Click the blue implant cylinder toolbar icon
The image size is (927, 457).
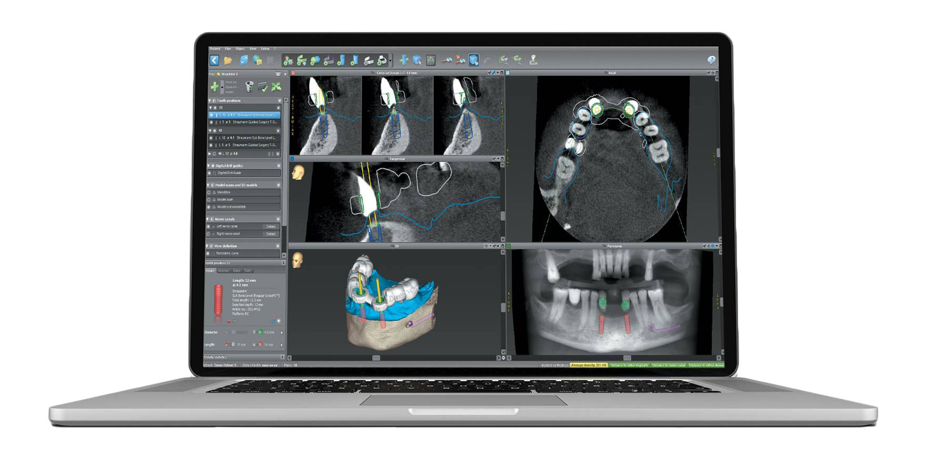point(342,60)
